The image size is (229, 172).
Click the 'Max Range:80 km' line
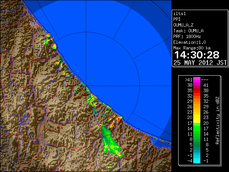[x=192, y=48]
